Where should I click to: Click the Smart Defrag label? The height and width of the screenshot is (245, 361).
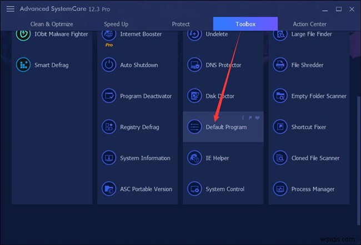tap(51, 65)
